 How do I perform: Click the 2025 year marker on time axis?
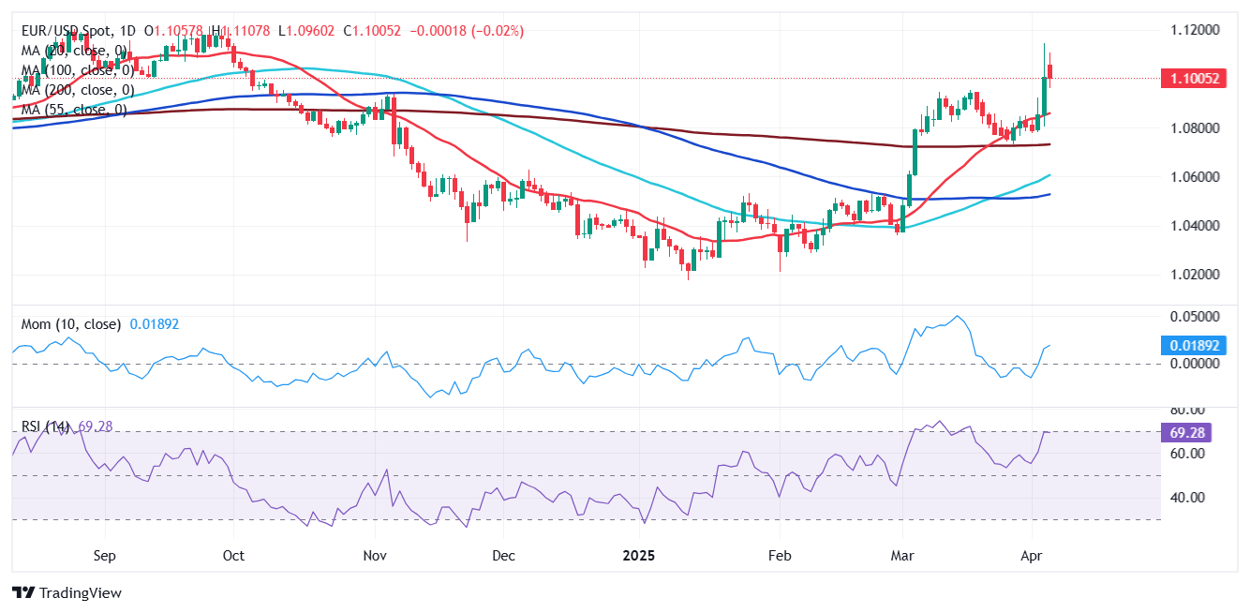pos(639,555)
